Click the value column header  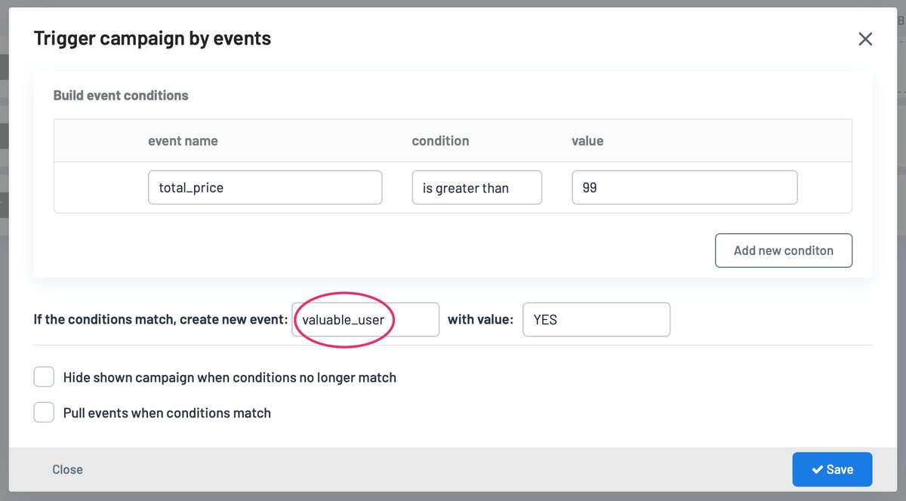click(x=587, y=140)
